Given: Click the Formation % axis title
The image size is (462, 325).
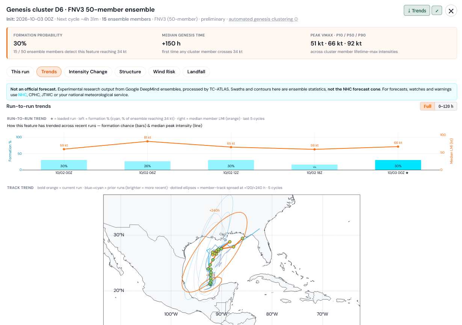Looking at the screenshot, I should 10,151.
